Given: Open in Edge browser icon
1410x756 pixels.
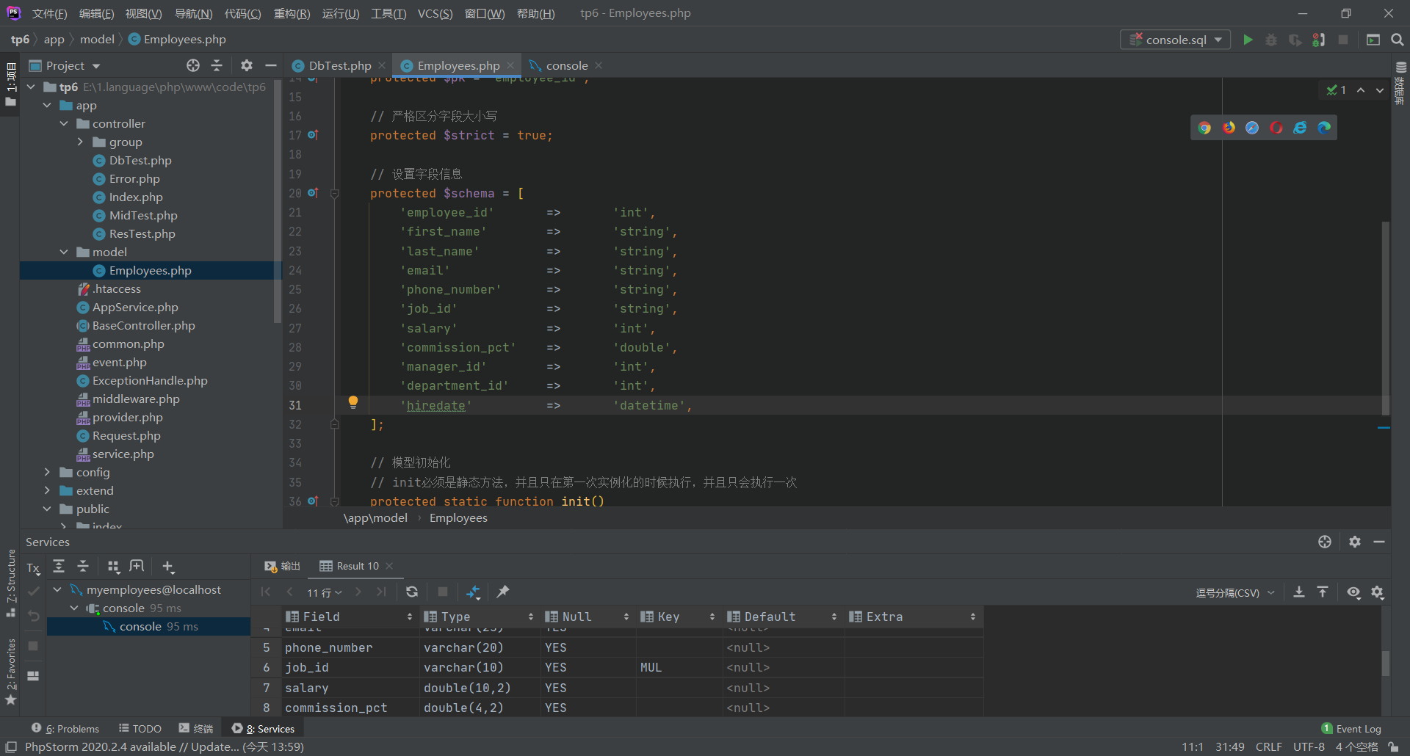Looking at the screenshot, I should click(x=1324, y=128).
